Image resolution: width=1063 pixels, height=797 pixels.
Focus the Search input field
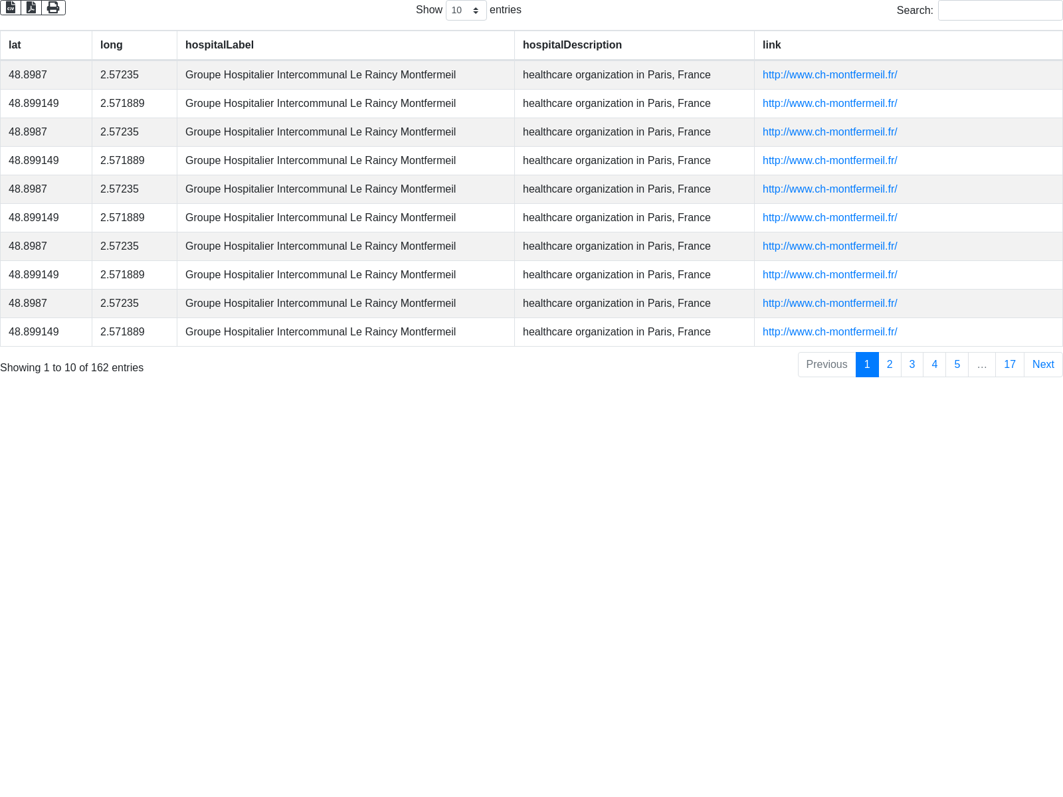[x=1000, y=11]
